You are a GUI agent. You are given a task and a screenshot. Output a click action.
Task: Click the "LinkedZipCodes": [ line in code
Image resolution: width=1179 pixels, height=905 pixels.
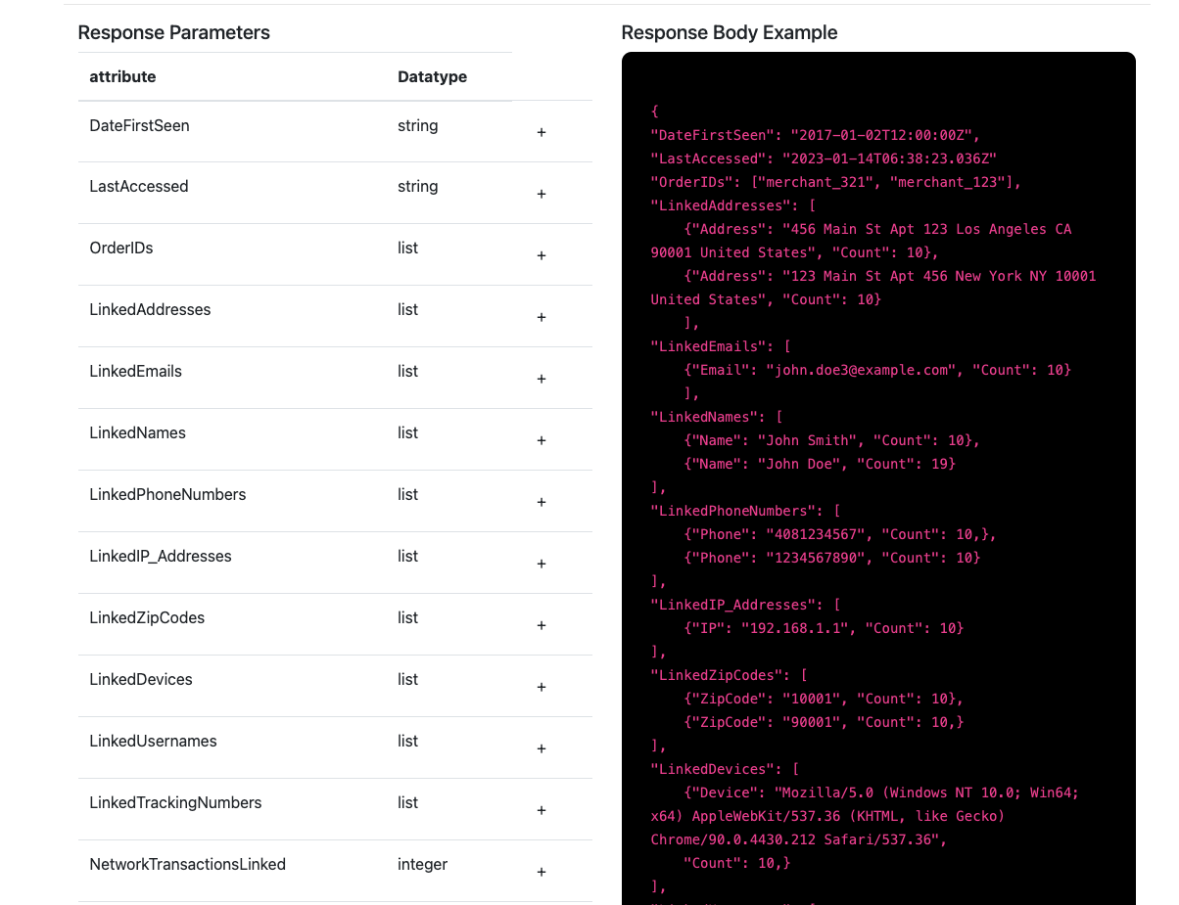click(x=730, y=675)
